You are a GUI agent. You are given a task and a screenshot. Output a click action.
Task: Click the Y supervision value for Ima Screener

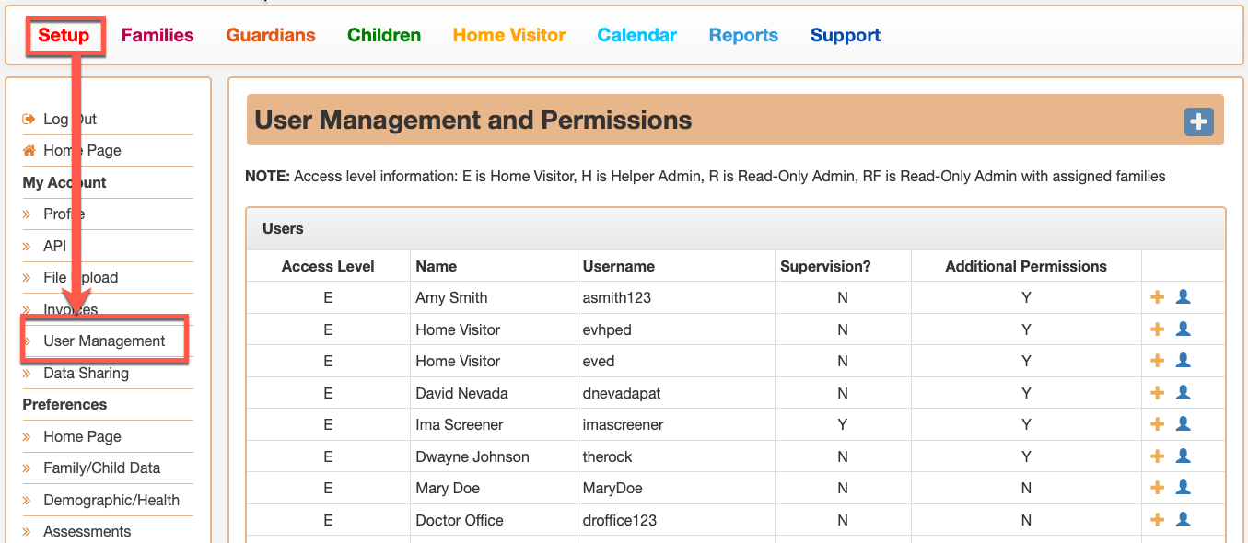[843, 424]
